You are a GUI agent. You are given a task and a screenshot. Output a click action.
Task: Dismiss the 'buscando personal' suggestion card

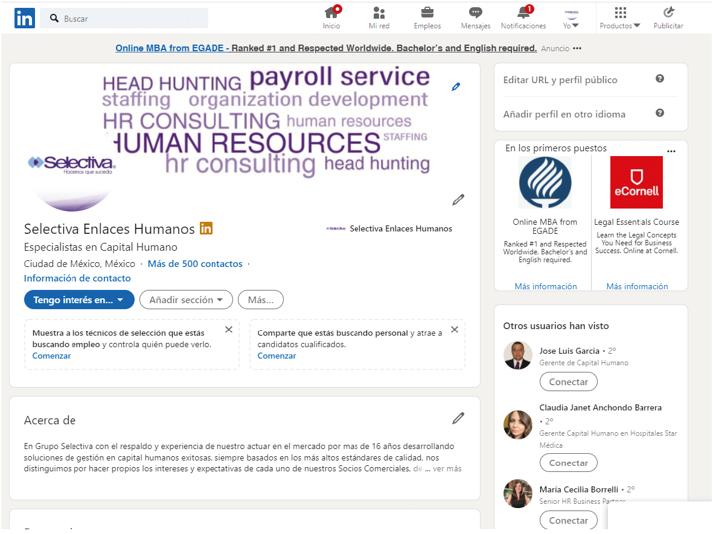tap(454, 330)
